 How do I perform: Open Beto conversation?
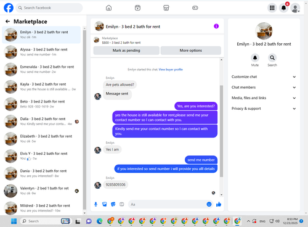(x=41, y=104)
